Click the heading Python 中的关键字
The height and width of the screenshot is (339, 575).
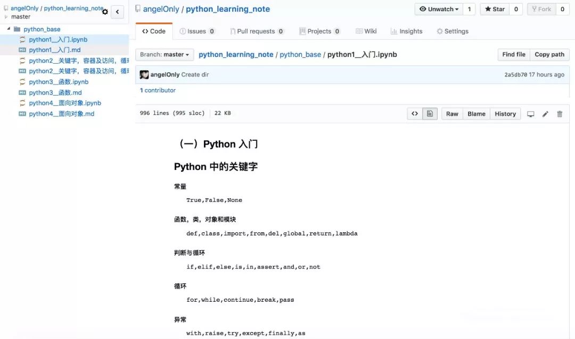pyautogui.click(x=216, y=167)
